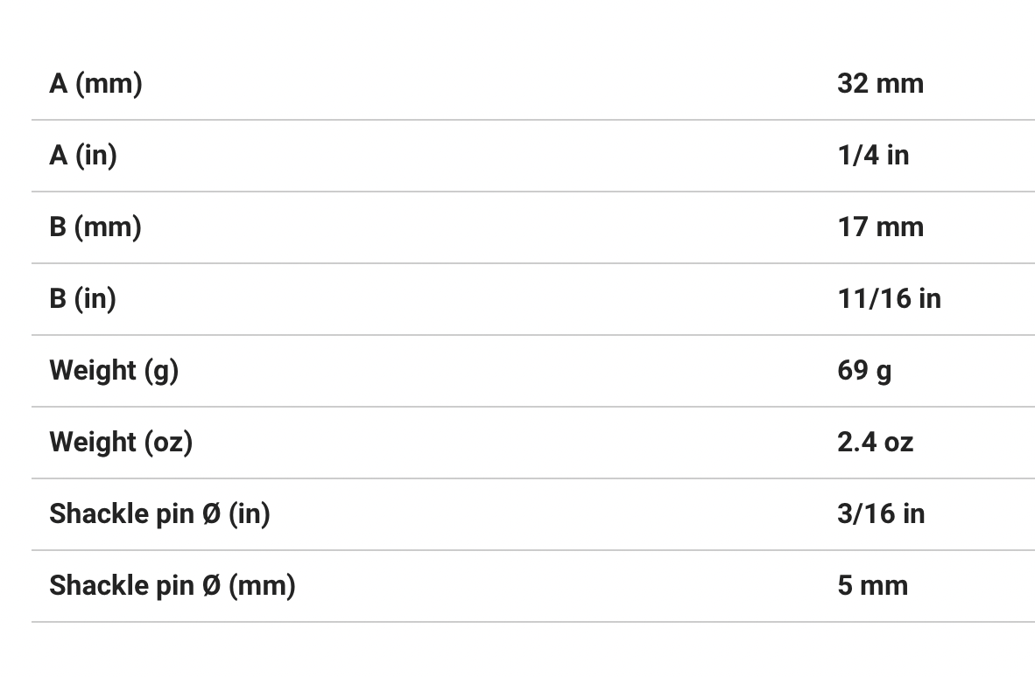Click the "Shackle pin Ø (mm)" label
This screenshot has width=1035, height=677.
pos(172,586)
